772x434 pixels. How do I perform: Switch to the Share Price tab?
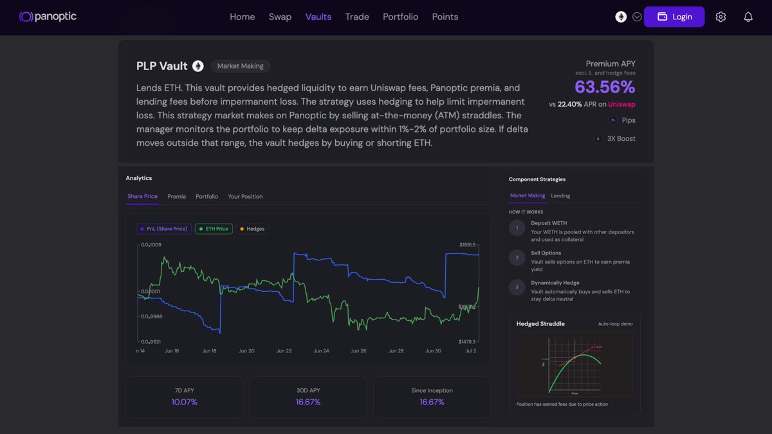click(142, 196)
